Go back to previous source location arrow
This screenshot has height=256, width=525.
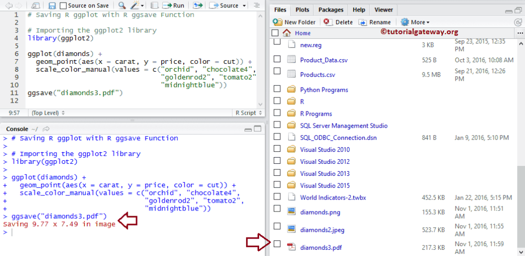point(9,5)
